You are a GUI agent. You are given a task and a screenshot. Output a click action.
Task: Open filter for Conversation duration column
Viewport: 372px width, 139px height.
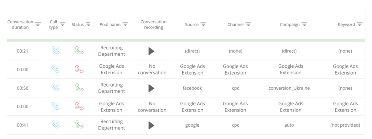(38, 24)
